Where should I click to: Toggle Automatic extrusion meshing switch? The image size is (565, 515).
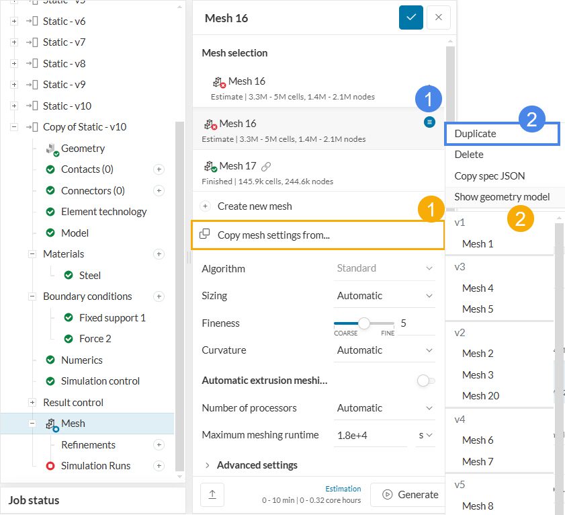(x=425, y=381)
